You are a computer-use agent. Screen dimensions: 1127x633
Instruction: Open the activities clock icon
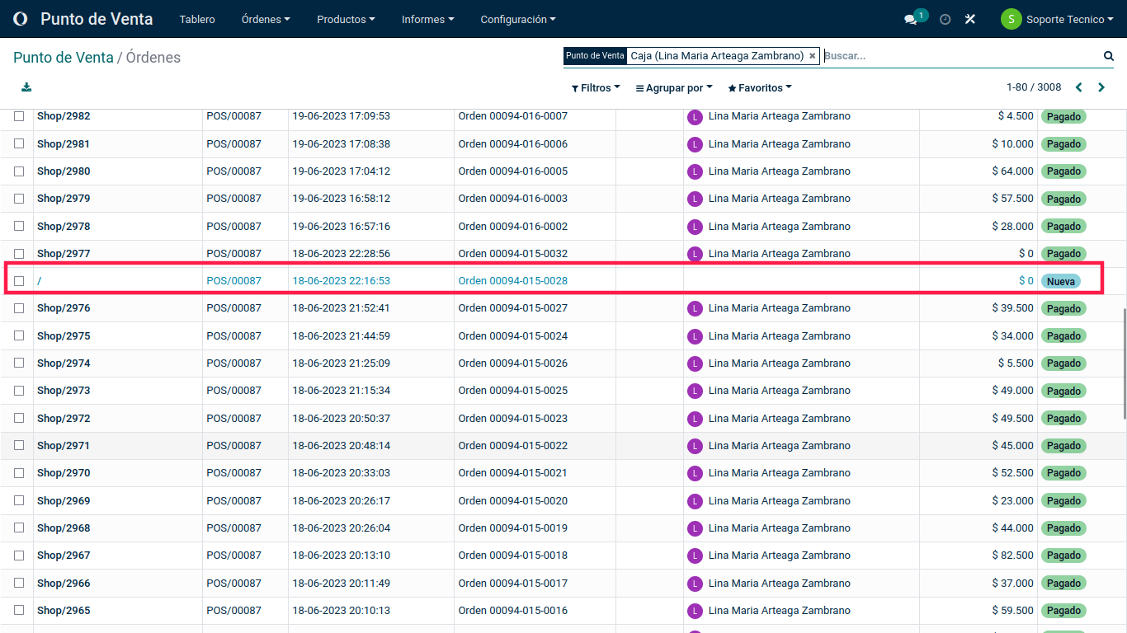pyautogui.click(x=945, y=19)
